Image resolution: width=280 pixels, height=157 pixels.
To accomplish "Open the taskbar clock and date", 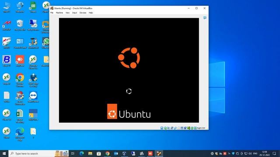I will pyautogui.click(x=265, y=154).
